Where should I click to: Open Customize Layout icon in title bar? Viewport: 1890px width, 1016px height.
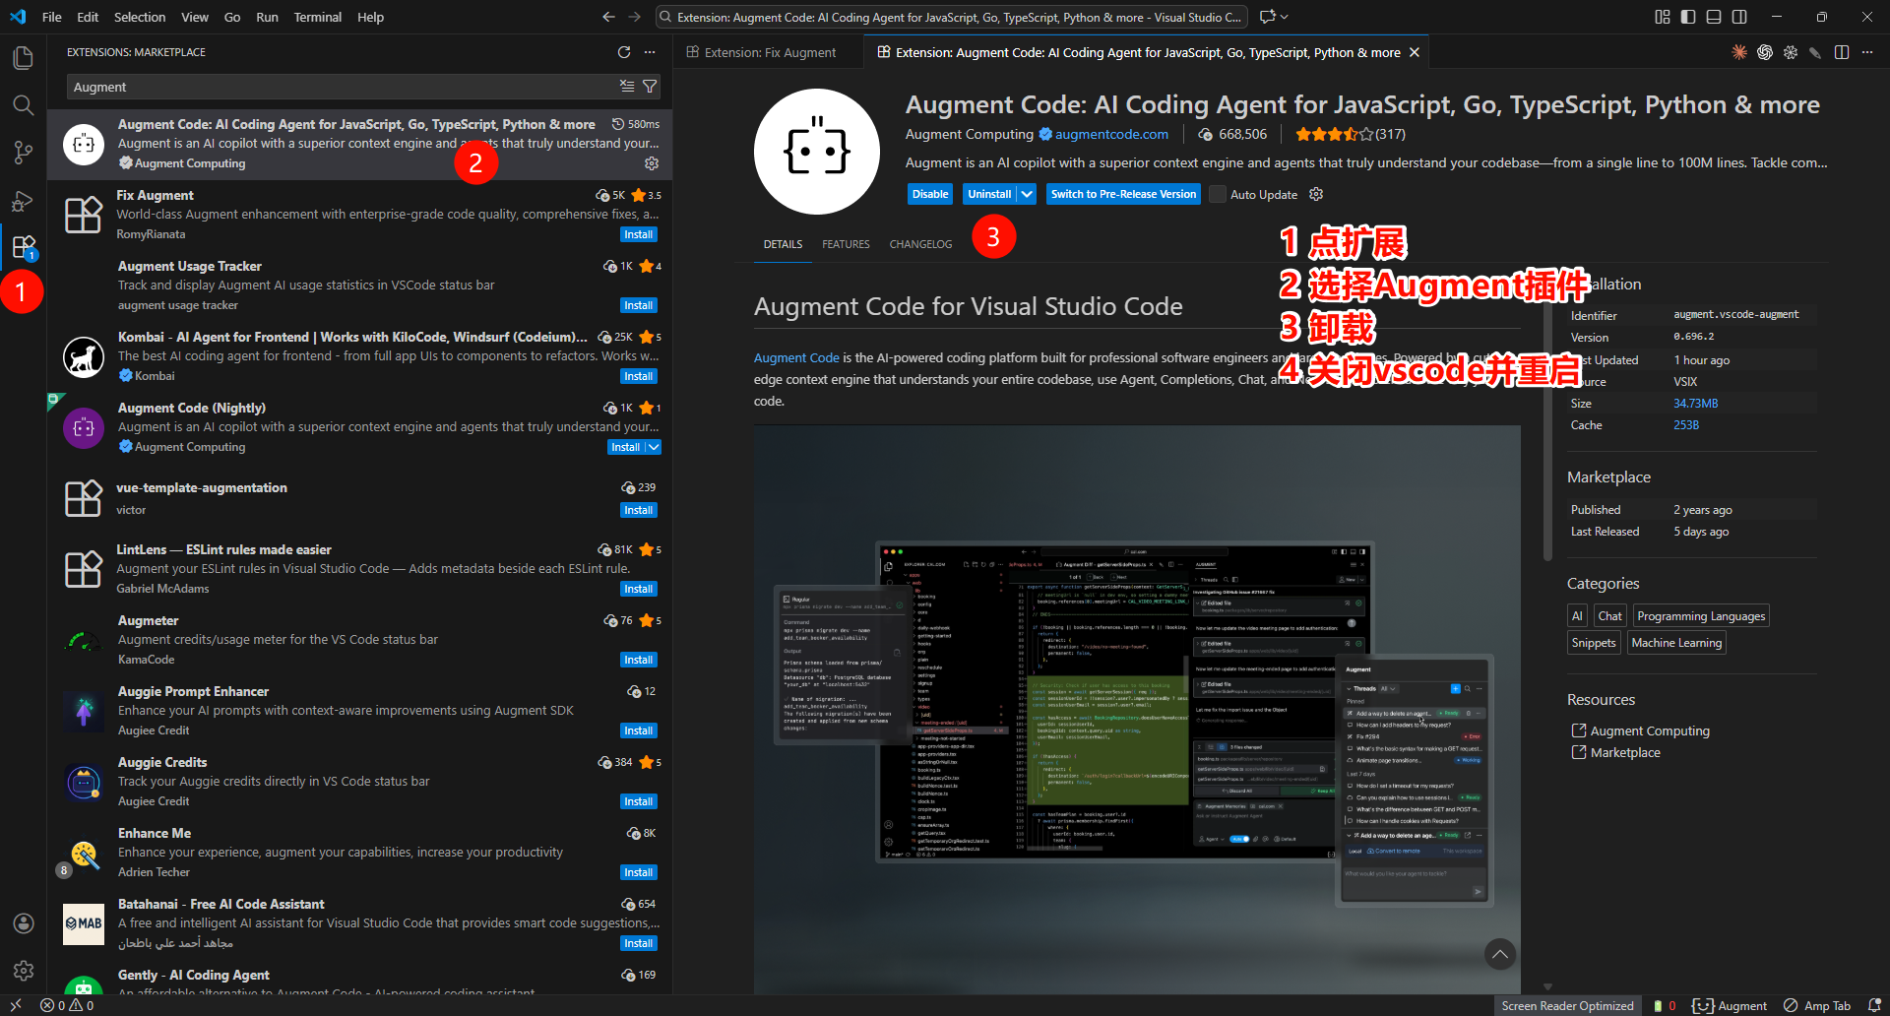tap(1663, 17)
